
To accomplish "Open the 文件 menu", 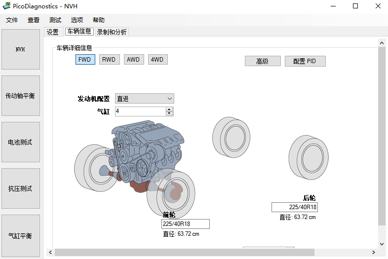I will 12,20.
